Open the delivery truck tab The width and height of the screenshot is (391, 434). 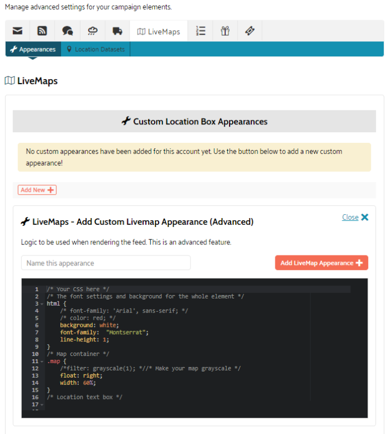tap(117, 31)
